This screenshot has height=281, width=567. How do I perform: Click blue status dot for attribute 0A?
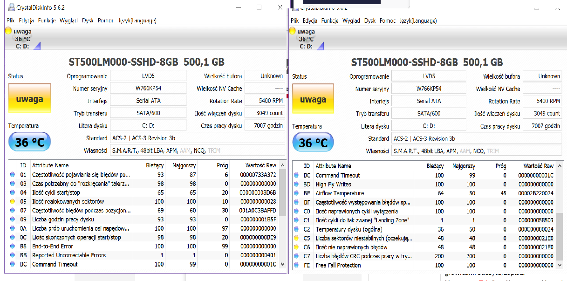[x=13, y=228]
